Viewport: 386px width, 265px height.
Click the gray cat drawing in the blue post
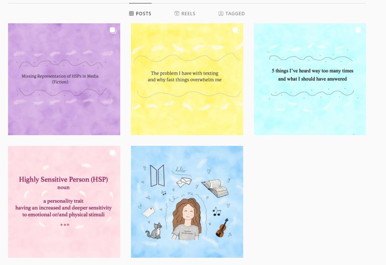[x=154, y=231]
